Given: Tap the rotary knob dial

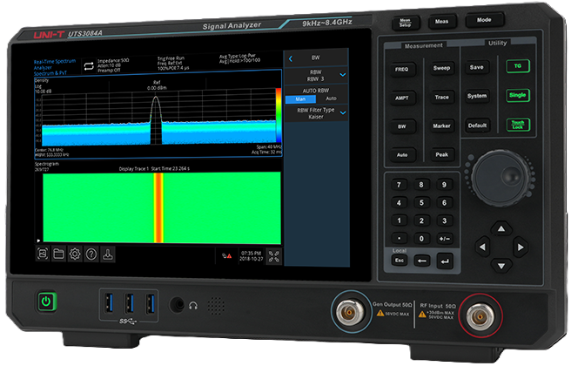Looking at the screenshot, I should click(x=502, y=178).
